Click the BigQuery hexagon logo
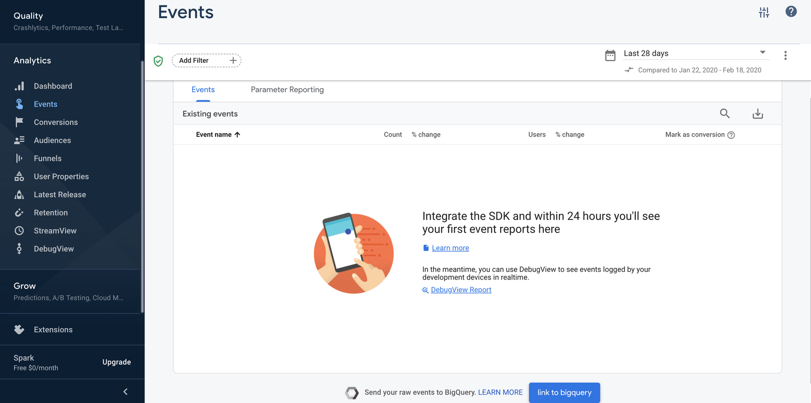The height and width of the screenshot is (403, 811). click(x=352, y=393)
